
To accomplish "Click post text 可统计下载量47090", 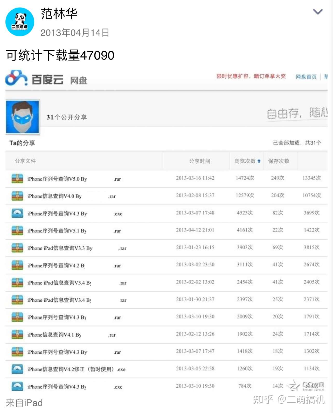I will pyautogui.click(x=60, y=55).
